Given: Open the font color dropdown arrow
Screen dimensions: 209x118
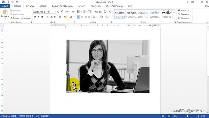Looking at the screenshot, I should [x=74, y=17].
